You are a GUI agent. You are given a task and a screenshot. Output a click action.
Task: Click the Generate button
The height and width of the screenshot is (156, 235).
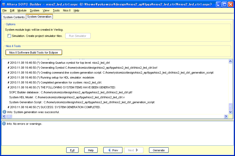tap(159, 150)
